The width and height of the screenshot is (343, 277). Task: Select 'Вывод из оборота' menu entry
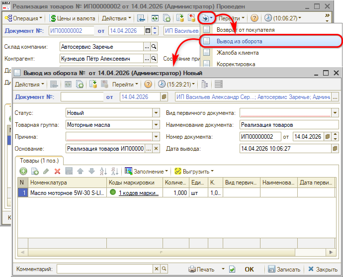pyautogui.click(x=239, y=41)
